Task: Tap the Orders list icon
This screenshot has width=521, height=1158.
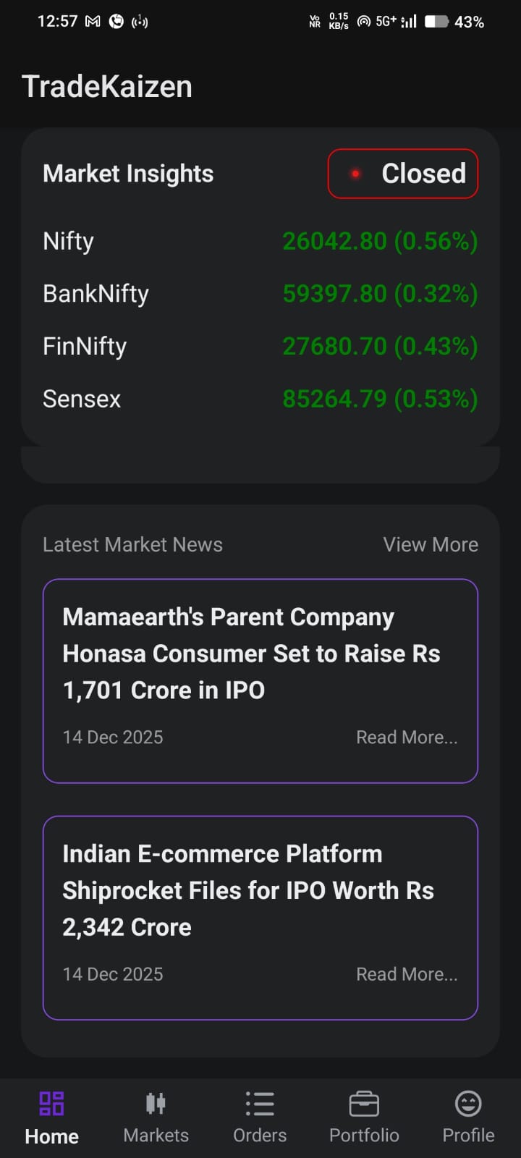Action: pos(260,1104)
